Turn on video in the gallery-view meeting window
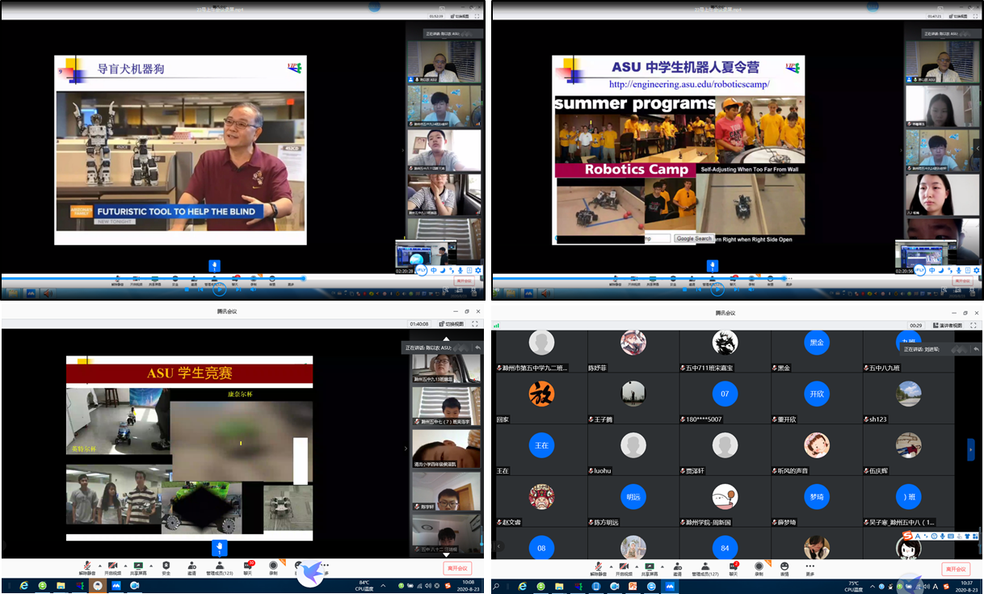 pos(624,568)
